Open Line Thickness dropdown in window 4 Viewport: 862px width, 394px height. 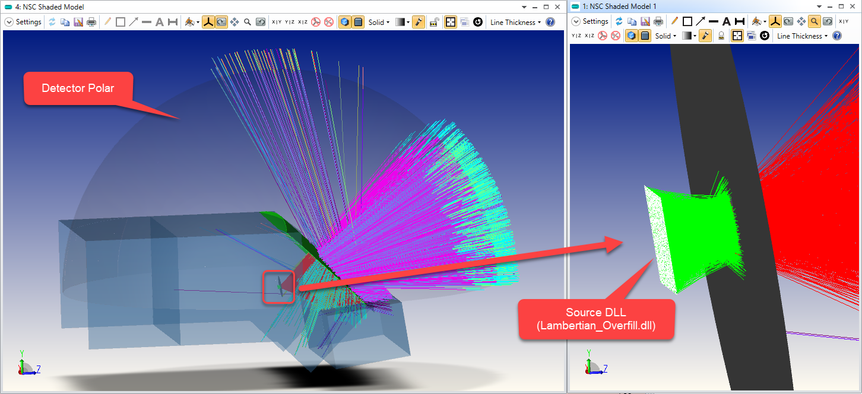(x=516, y=22)
